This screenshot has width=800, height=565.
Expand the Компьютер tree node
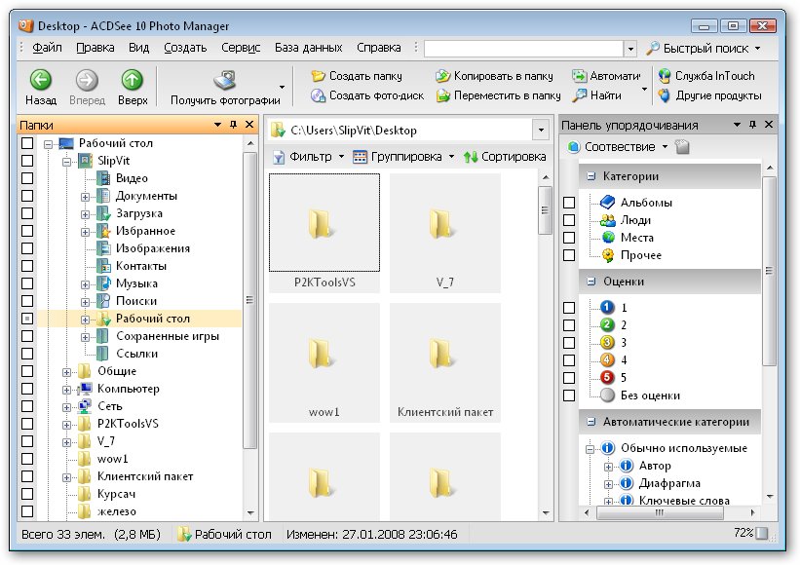66,390
